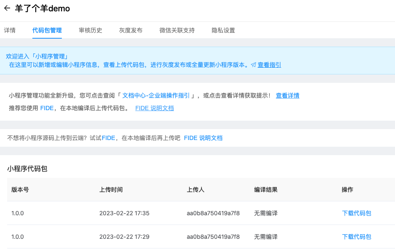Open the 微信关联支持 tab
This screenshot has height=251, width=395.
[x=177, y=30]
